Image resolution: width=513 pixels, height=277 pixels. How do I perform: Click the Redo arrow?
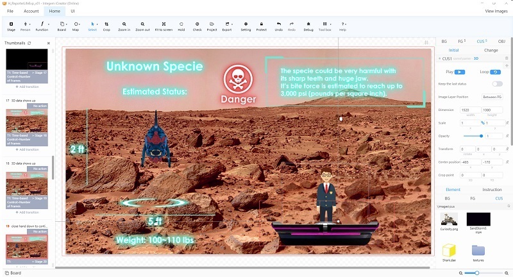pyautogui.click(x=292, y=24)
